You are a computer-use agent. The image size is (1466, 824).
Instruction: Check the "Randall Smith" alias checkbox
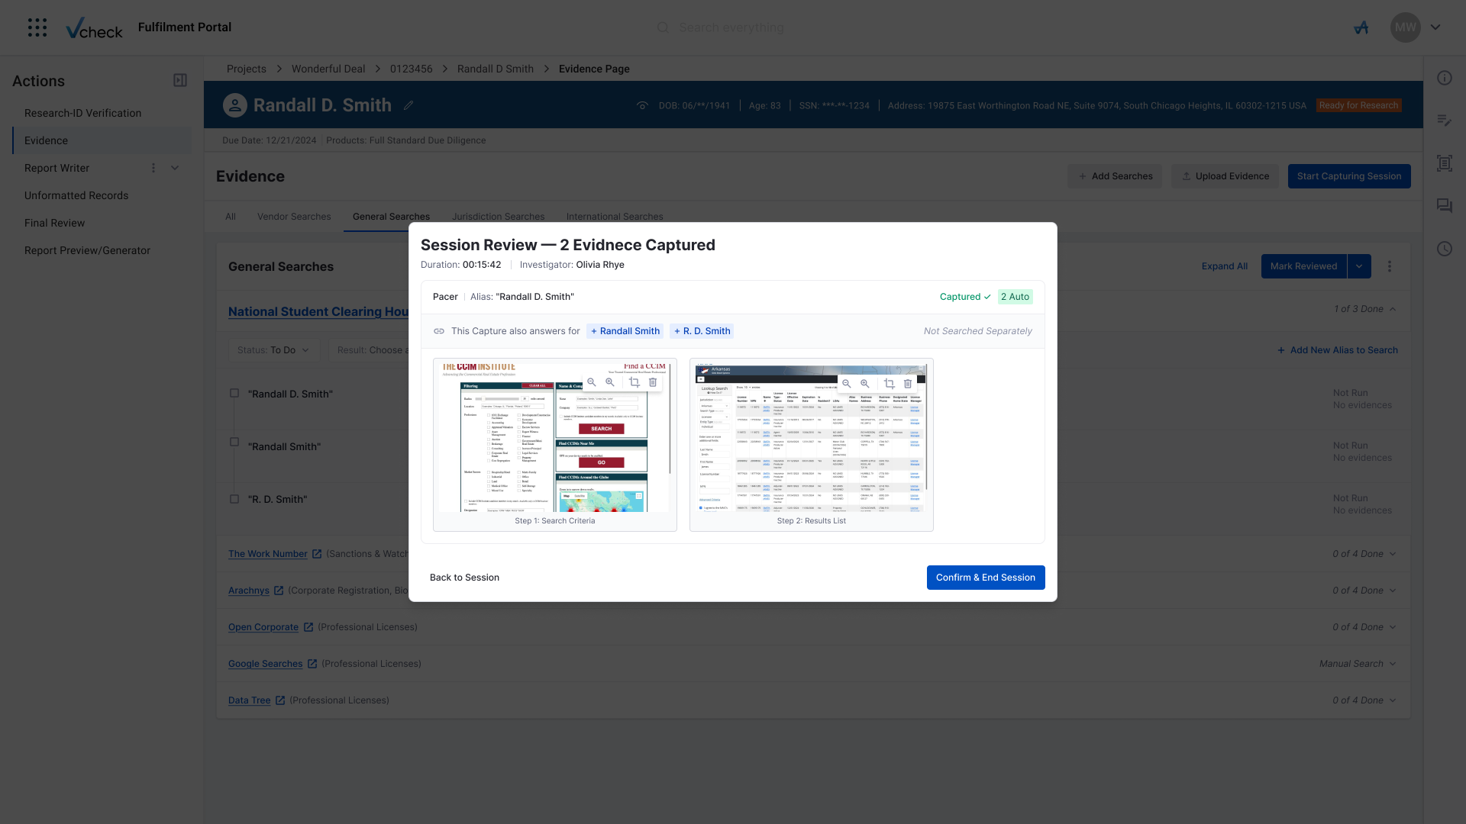234,443
